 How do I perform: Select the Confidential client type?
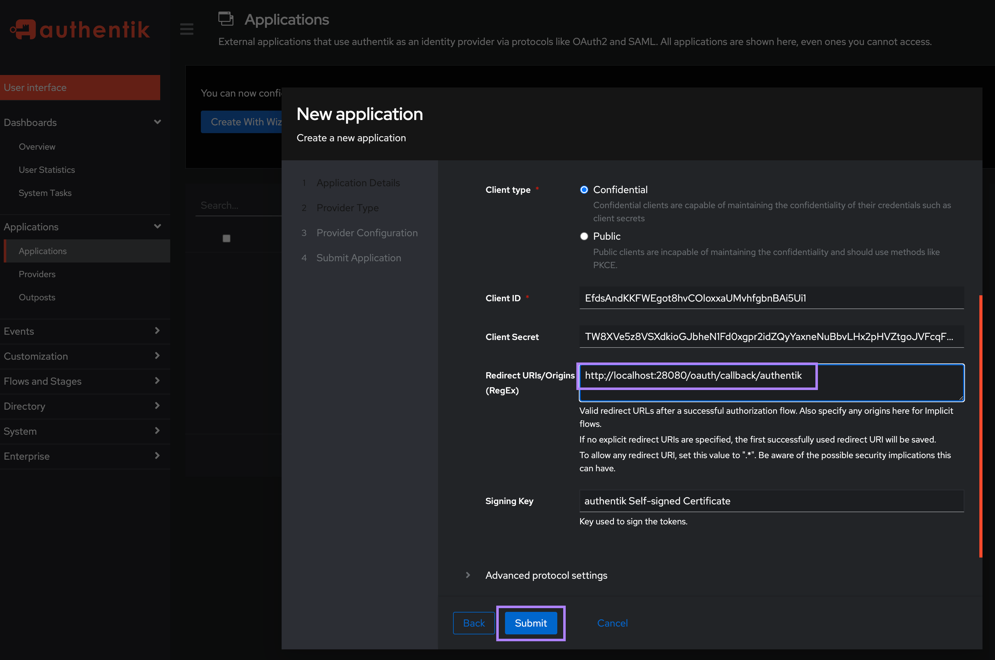584,190
